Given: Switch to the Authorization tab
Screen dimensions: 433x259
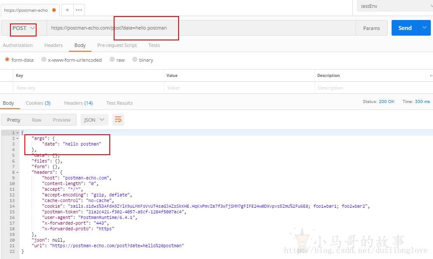Looking at the screenshot, I should (18, 45).
